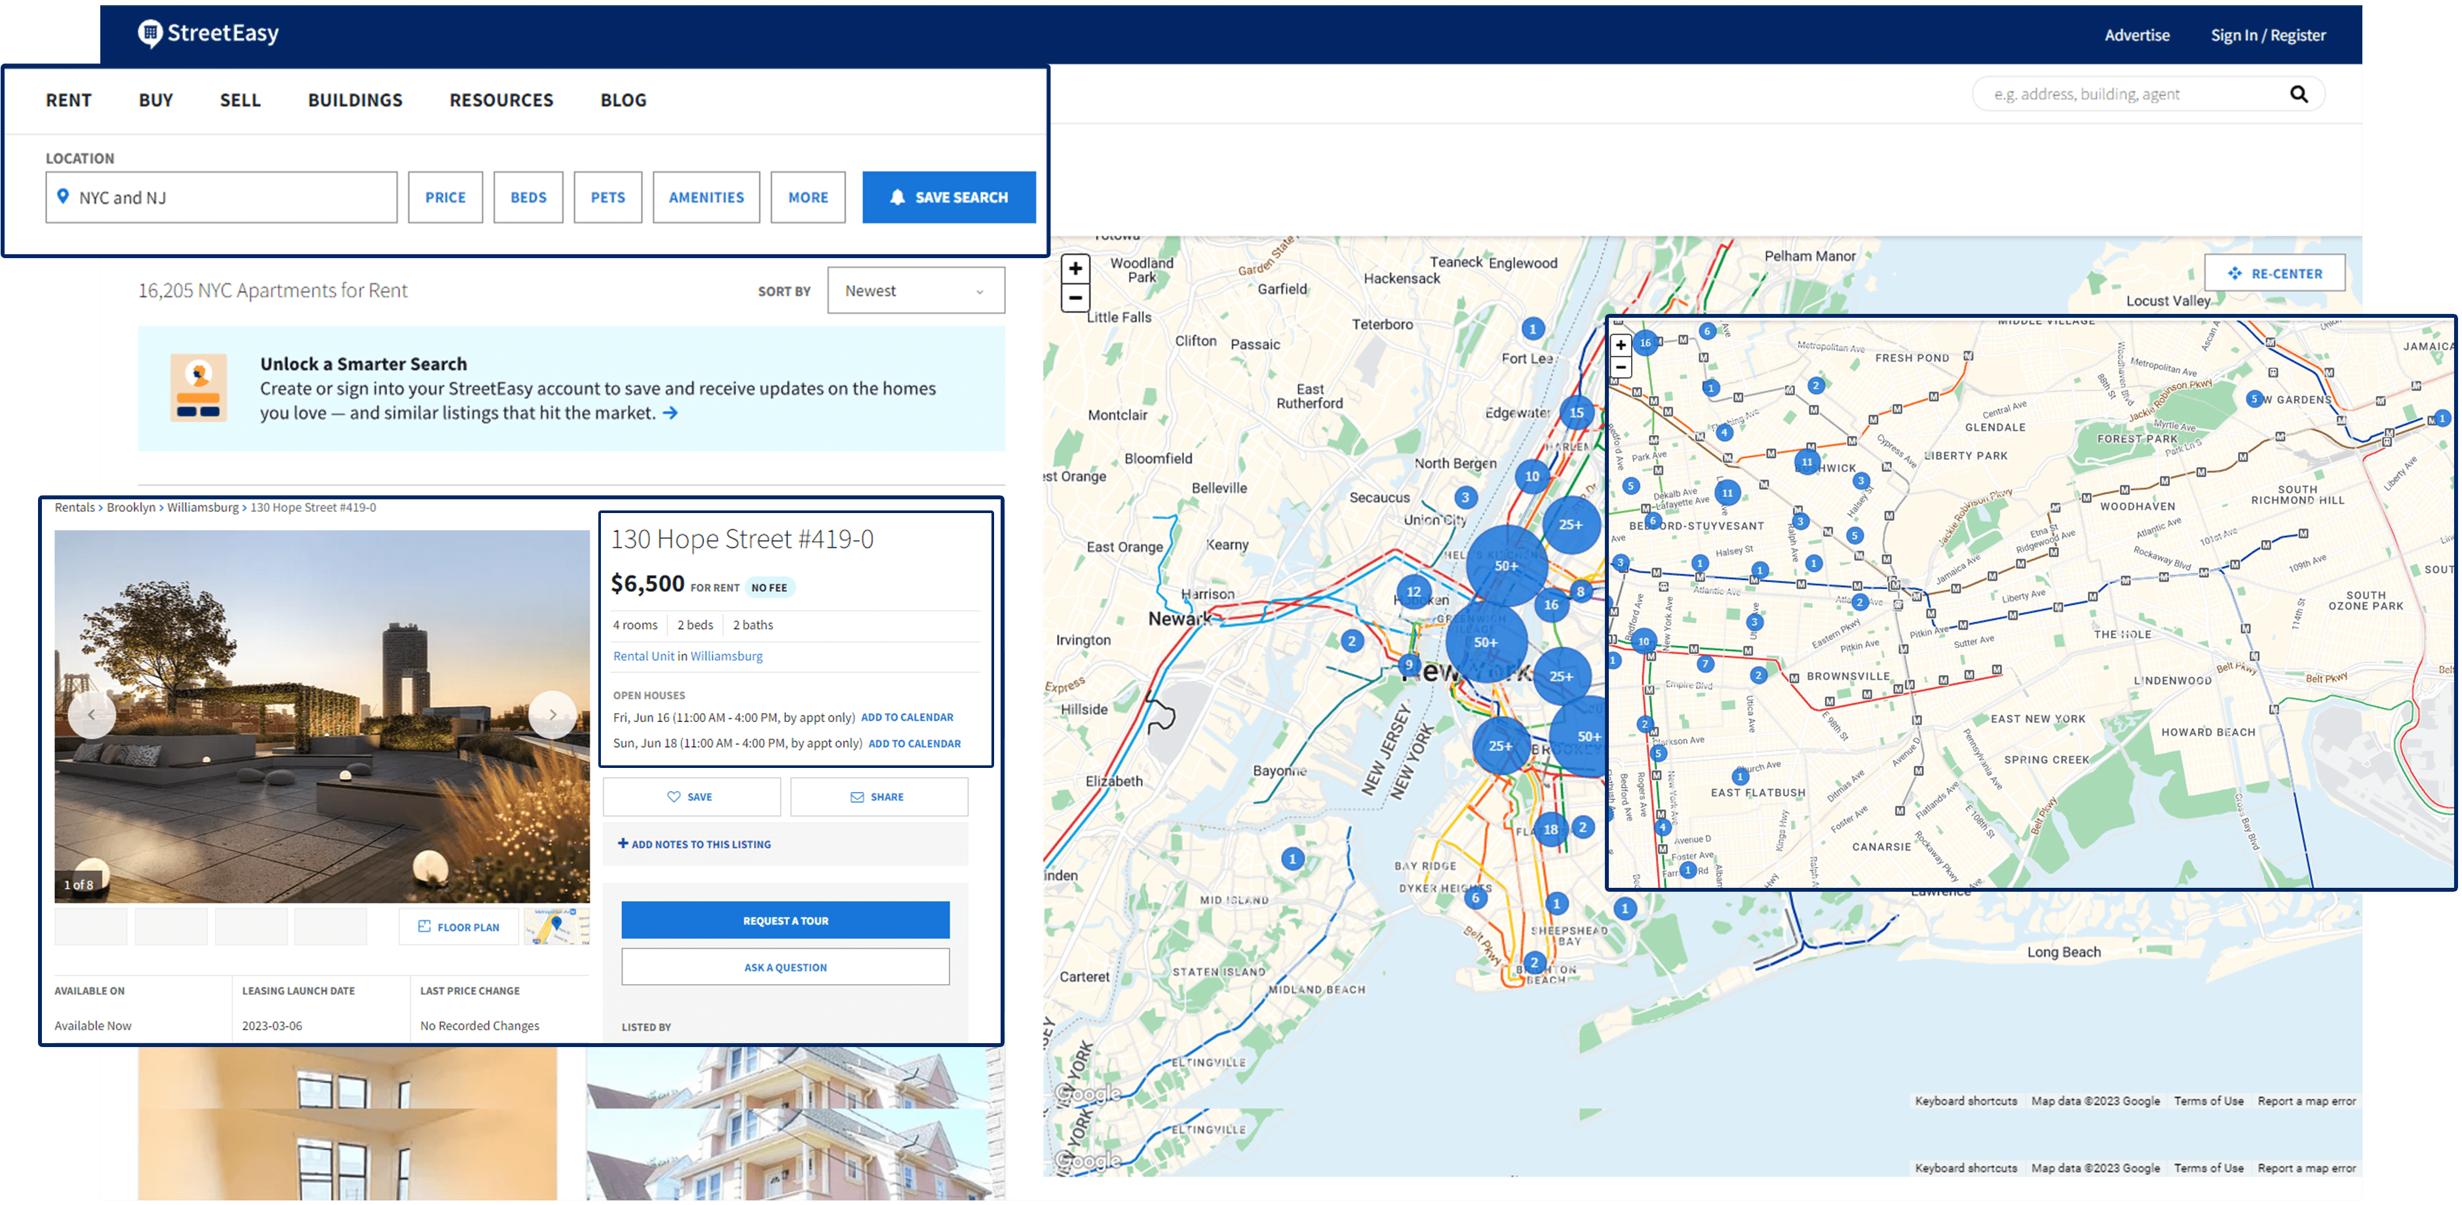Click Add Notes to This Listing
Image resolution: width=2462 pixels, height=1205 pixels.
[x=694, y=844]
